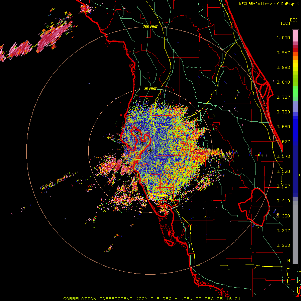Click the Correlation Coefficient KTBW caption
Viewport: 301px width, 301px height.
[x=152, y=299]
